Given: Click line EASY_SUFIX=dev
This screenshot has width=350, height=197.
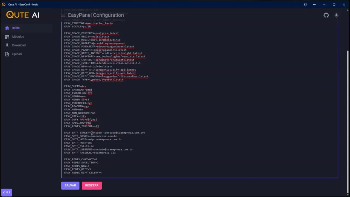Looking at the screenshot, I should tap(75, 86).
